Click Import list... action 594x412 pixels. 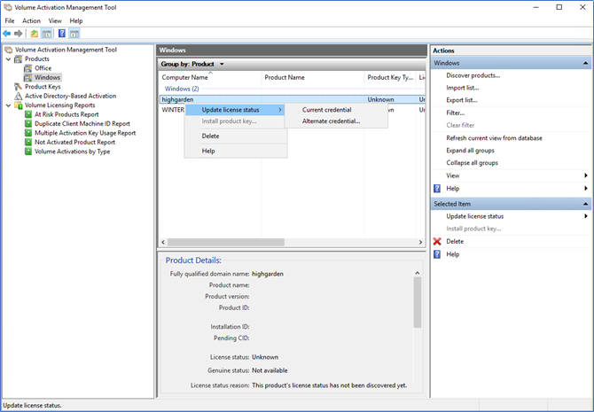tap(462, 88)
